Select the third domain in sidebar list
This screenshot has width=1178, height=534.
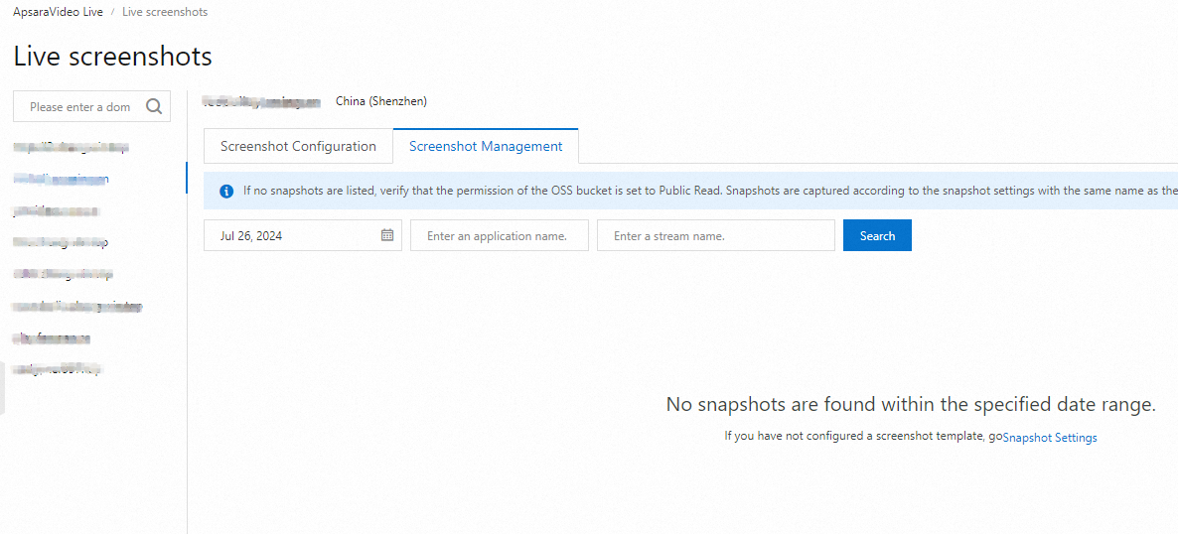(x=56, y=210)
